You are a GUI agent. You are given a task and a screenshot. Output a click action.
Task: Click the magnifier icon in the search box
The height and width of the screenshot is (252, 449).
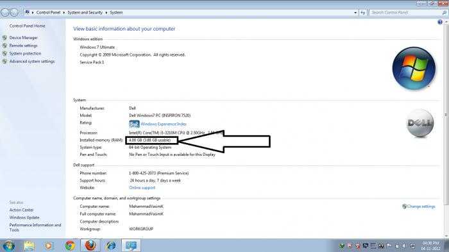[x=444, y=13]
